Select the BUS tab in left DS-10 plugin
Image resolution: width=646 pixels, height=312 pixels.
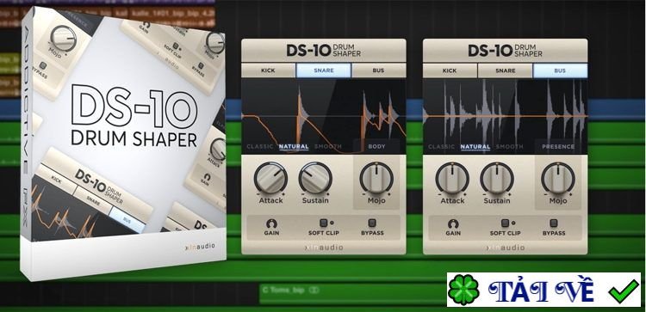click(378, 70)
